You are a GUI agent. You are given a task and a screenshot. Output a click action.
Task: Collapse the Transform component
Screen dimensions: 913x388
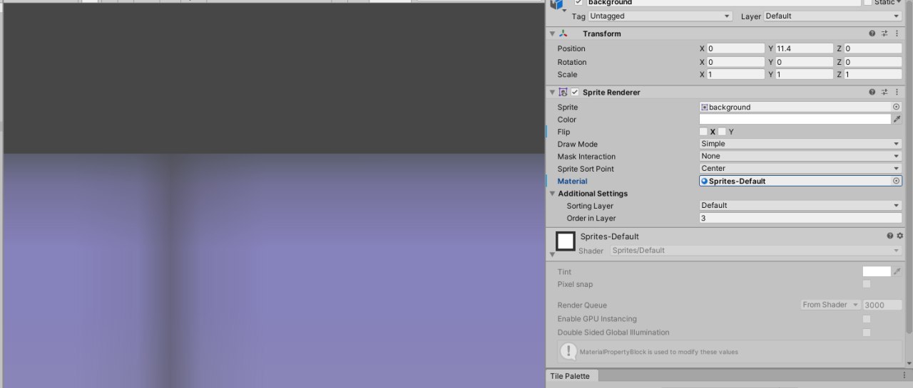tap(552, 33)
